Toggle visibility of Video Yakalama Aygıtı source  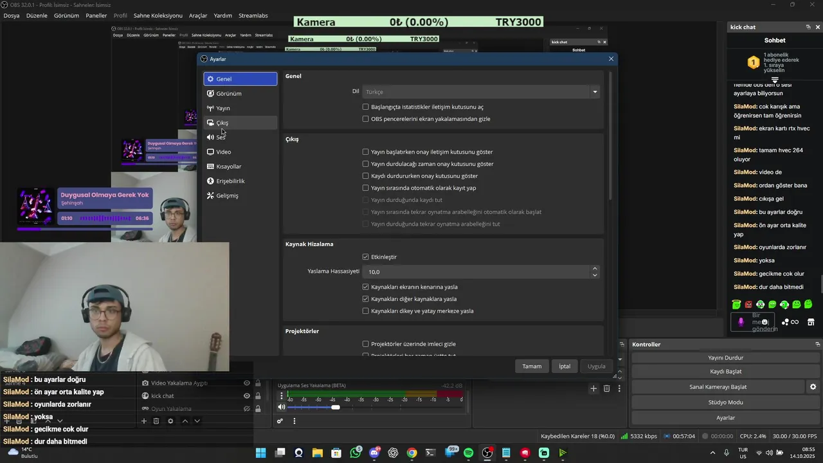click(246, 383)
